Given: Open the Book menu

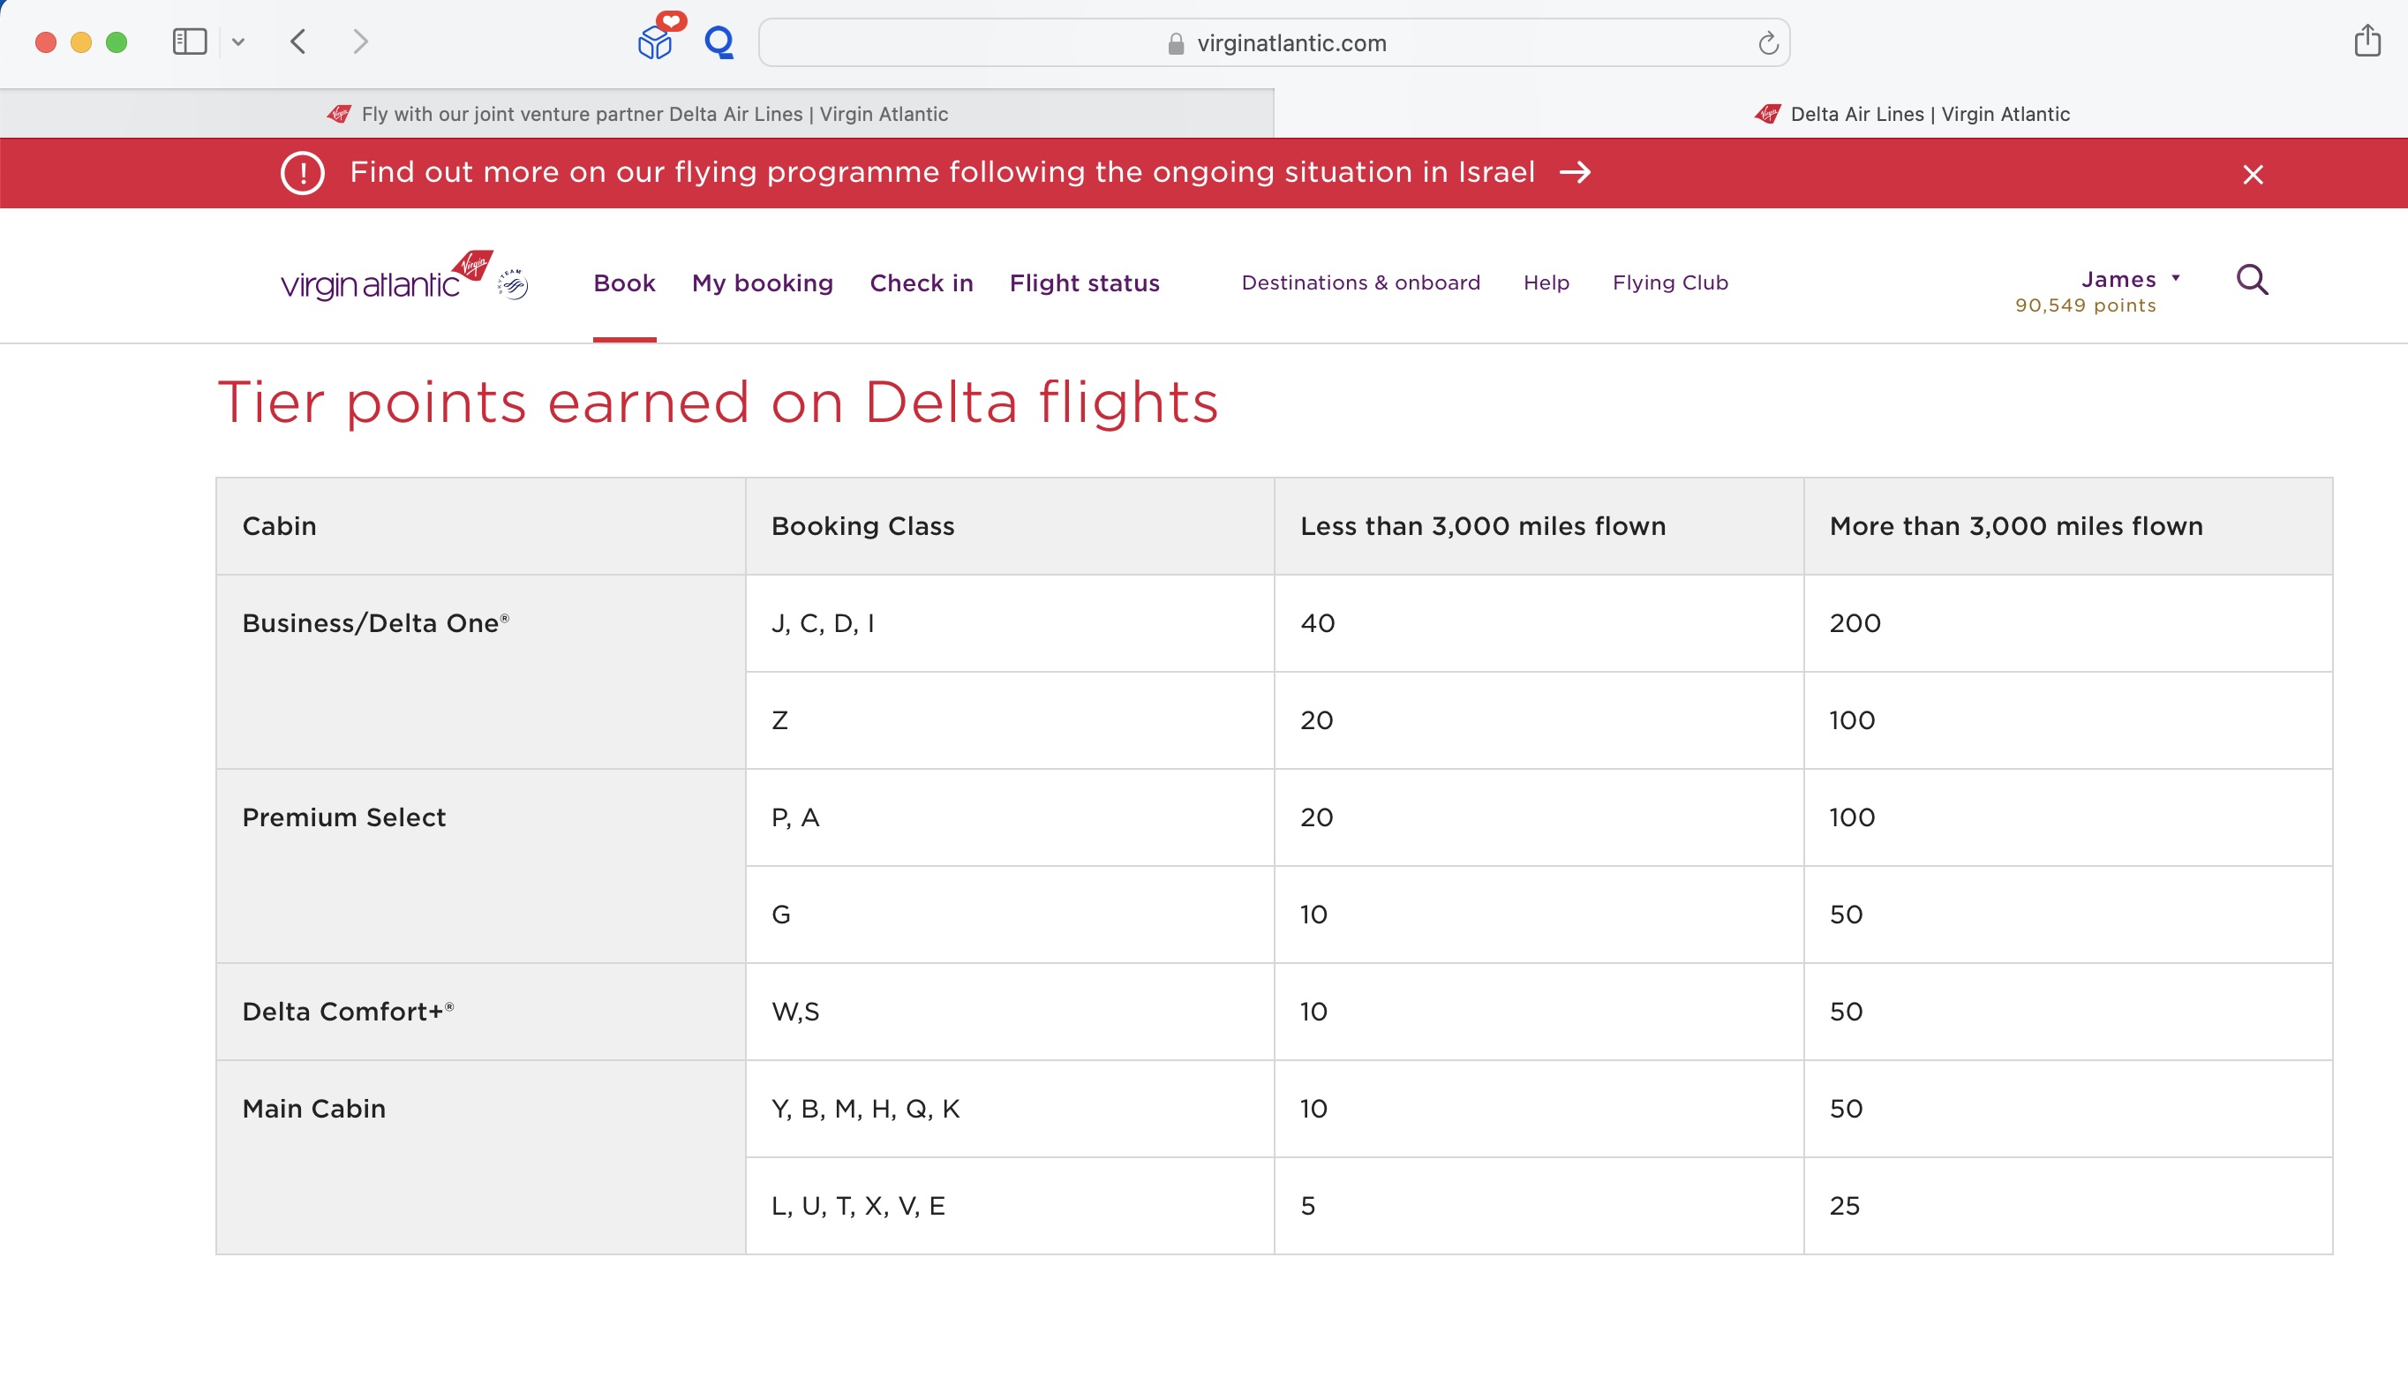Looking at the screenshot, I should pos(624,282).
